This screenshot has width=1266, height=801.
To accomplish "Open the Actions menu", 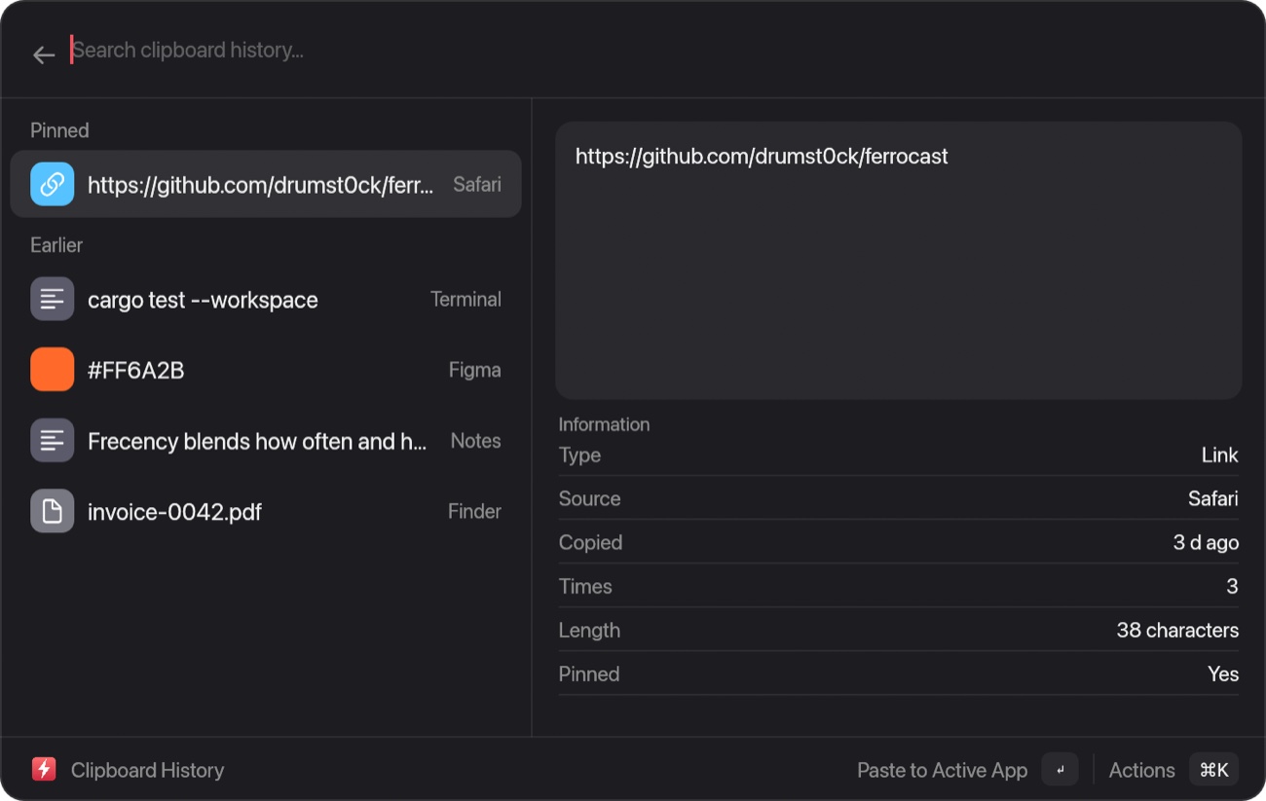I will [x=1141, y=771].
